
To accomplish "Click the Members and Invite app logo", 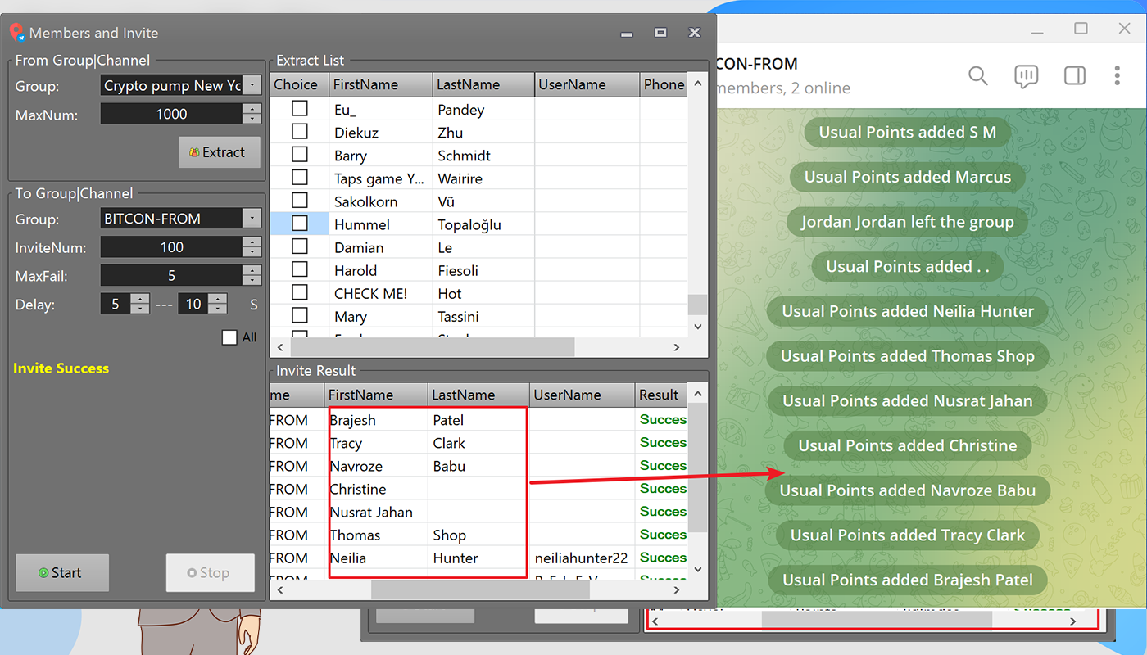I will 16,33.
